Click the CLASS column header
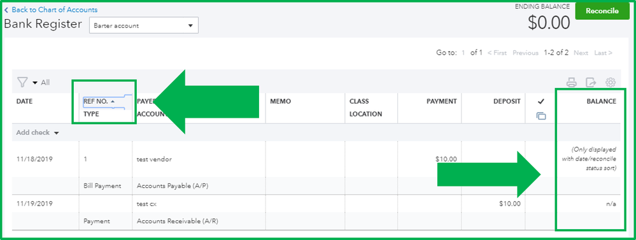 point(359,101)
